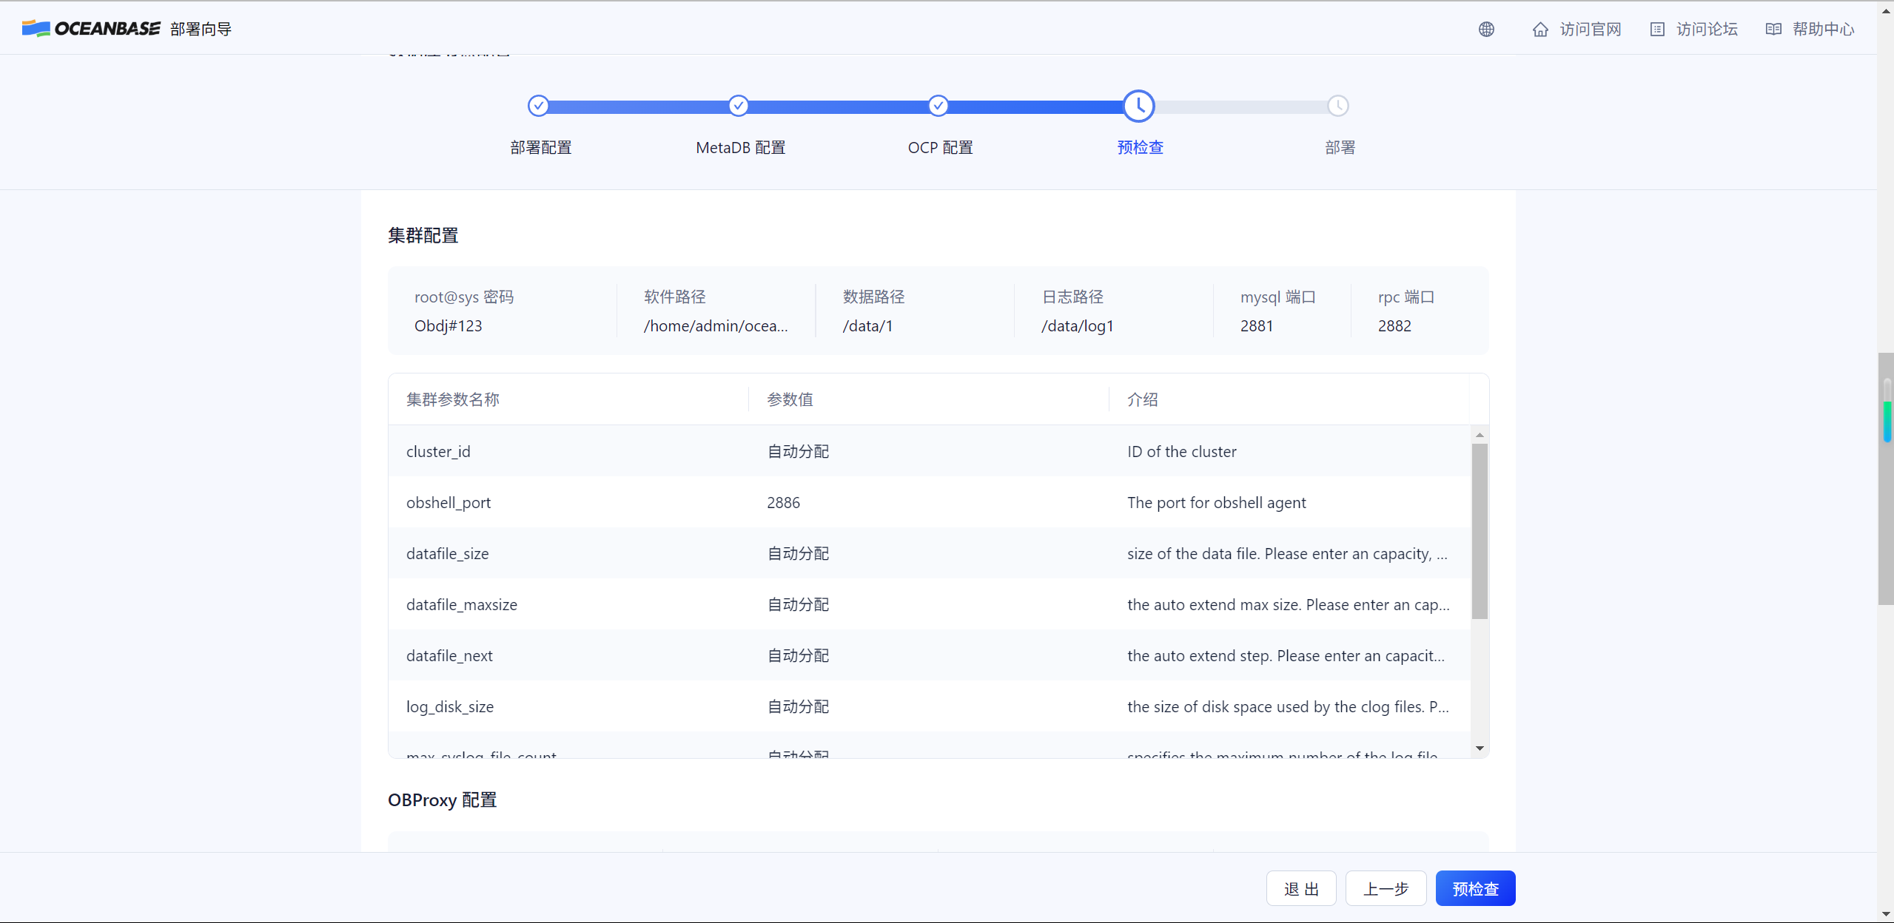Click 'The port for obshell agent' description
Image resolution: width=1894 pixels, height=923 pixels.
(1217, 502)
